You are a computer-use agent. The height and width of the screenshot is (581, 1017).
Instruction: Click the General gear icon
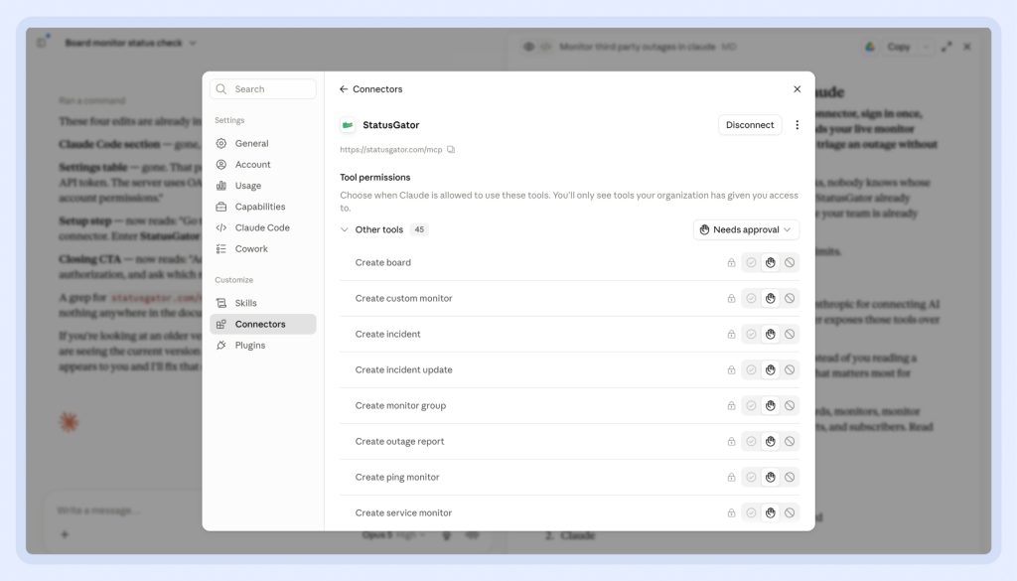point(221,143)
